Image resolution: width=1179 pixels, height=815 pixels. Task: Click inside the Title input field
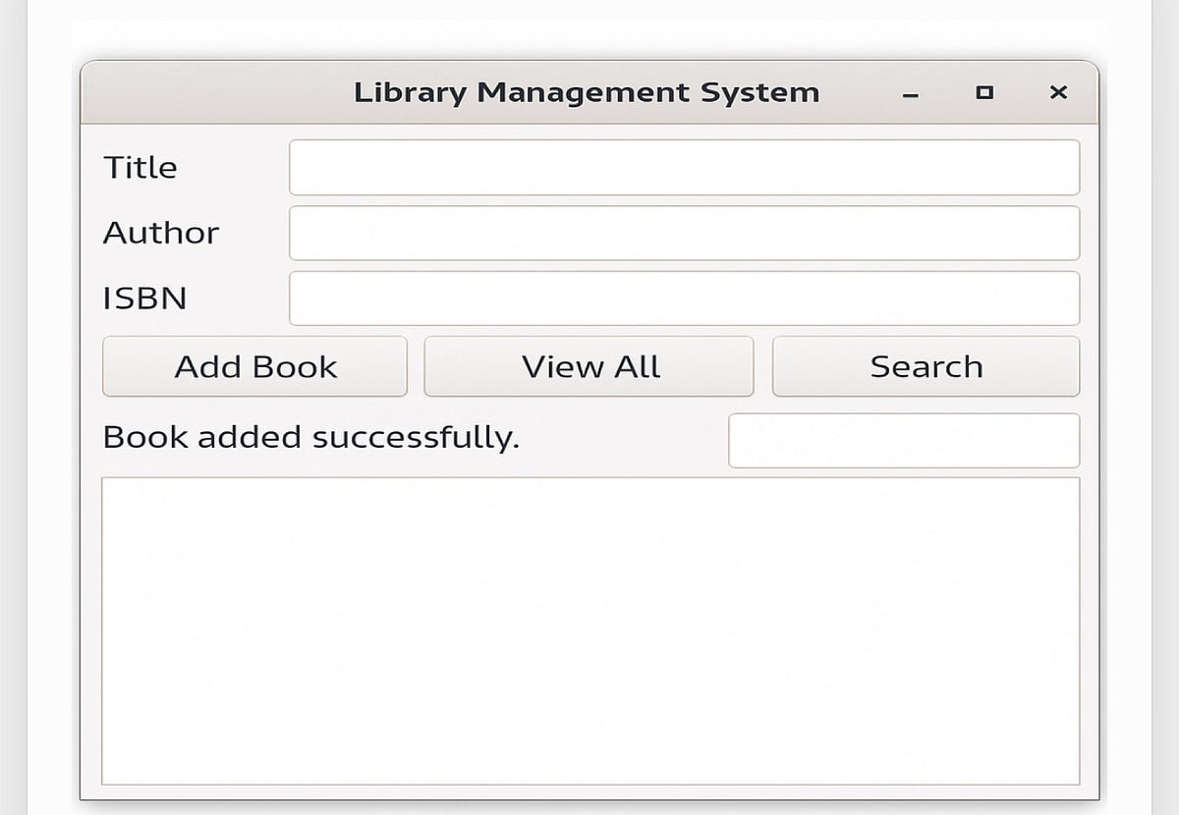(685, 167)
